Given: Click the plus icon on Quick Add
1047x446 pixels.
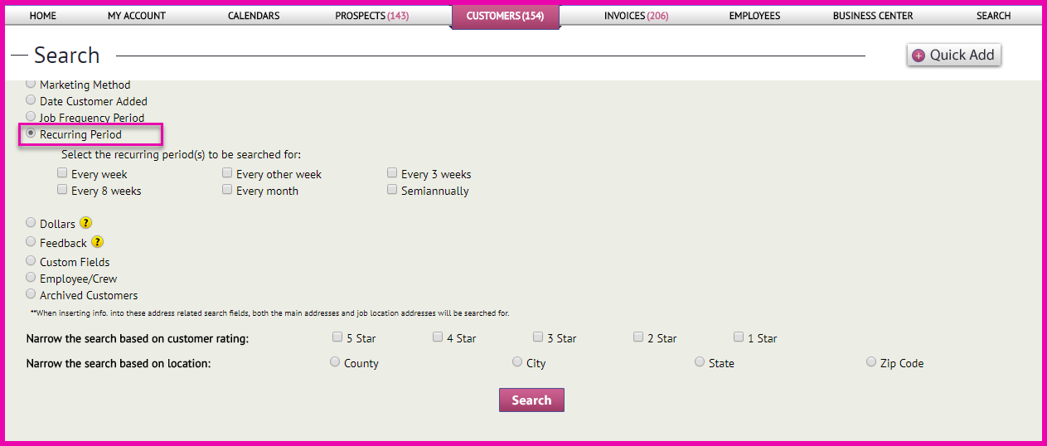Looking at the screenshot, I should (x=919, y=56).
